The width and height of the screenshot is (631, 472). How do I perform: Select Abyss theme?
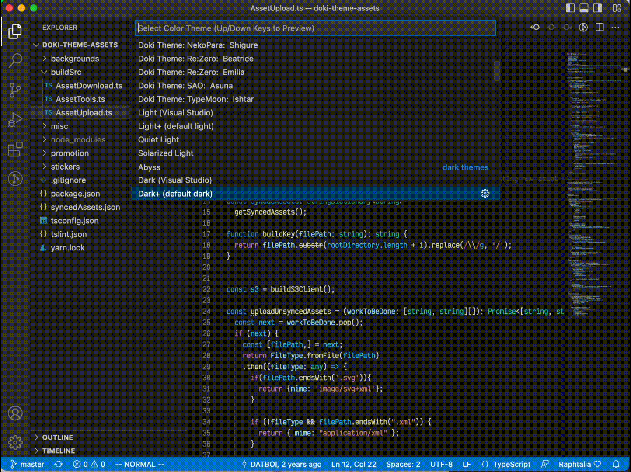click(x=315, y=167)
